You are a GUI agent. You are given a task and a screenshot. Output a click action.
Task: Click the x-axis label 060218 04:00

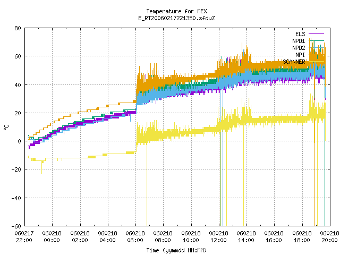pos(107,237)
